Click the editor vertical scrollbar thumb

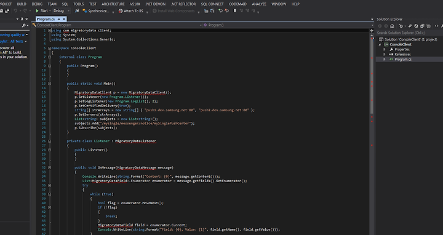pos(372,75)
